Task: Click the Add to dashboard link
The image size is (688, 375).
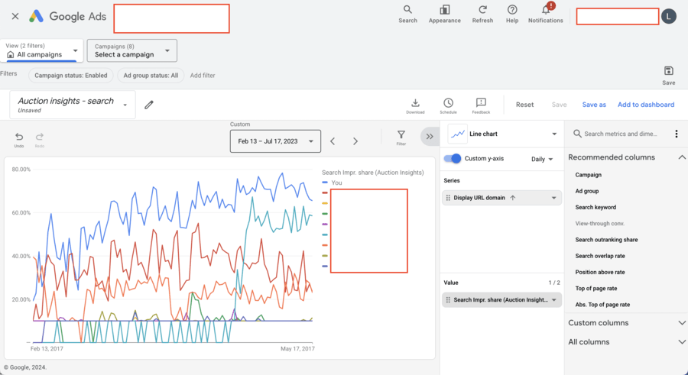Action: click(x=646, y=105)
